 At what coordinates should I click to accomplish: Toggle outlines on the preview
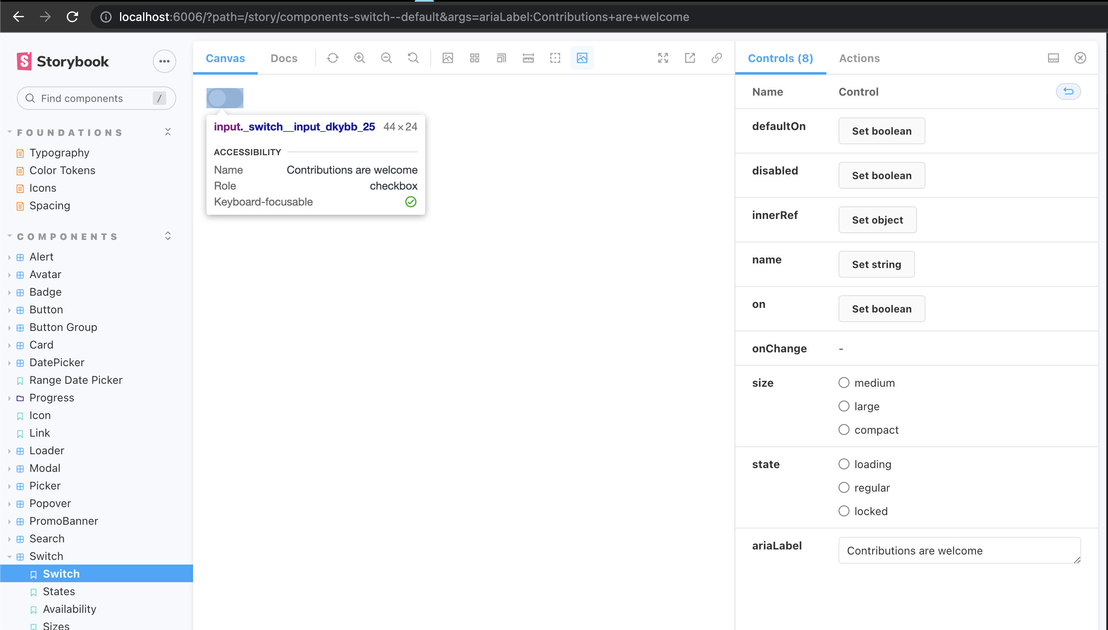554,57
